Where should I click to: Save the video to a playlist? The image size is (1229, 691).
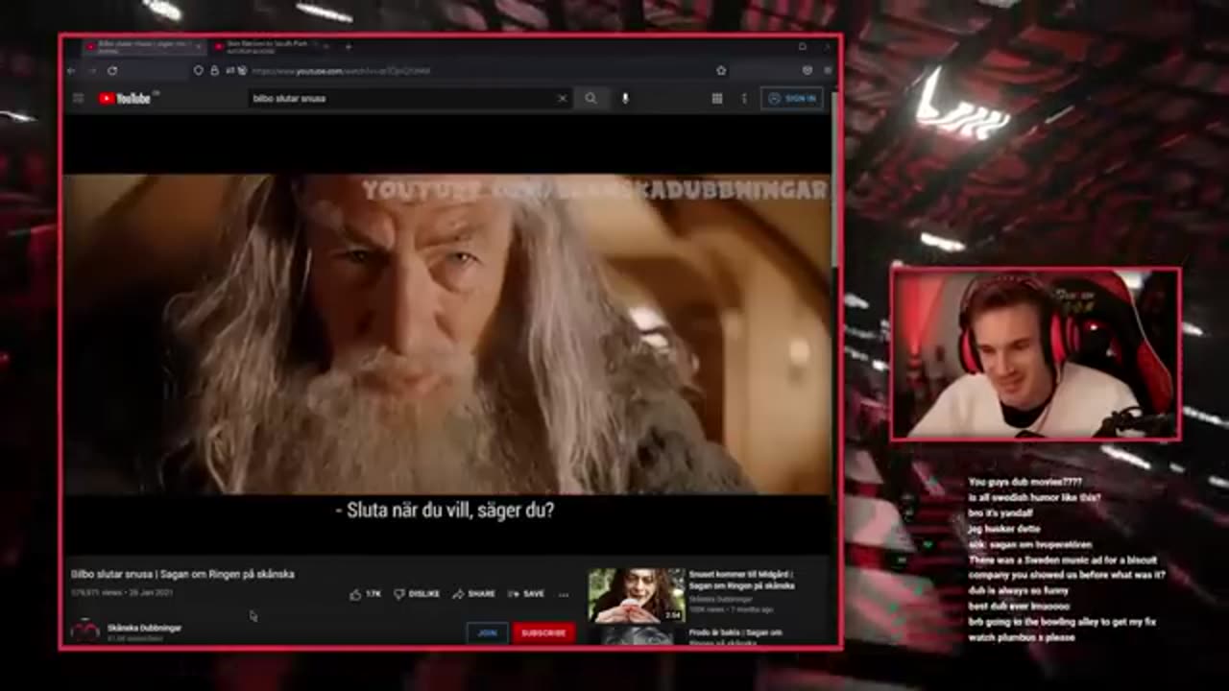[526, 594]
